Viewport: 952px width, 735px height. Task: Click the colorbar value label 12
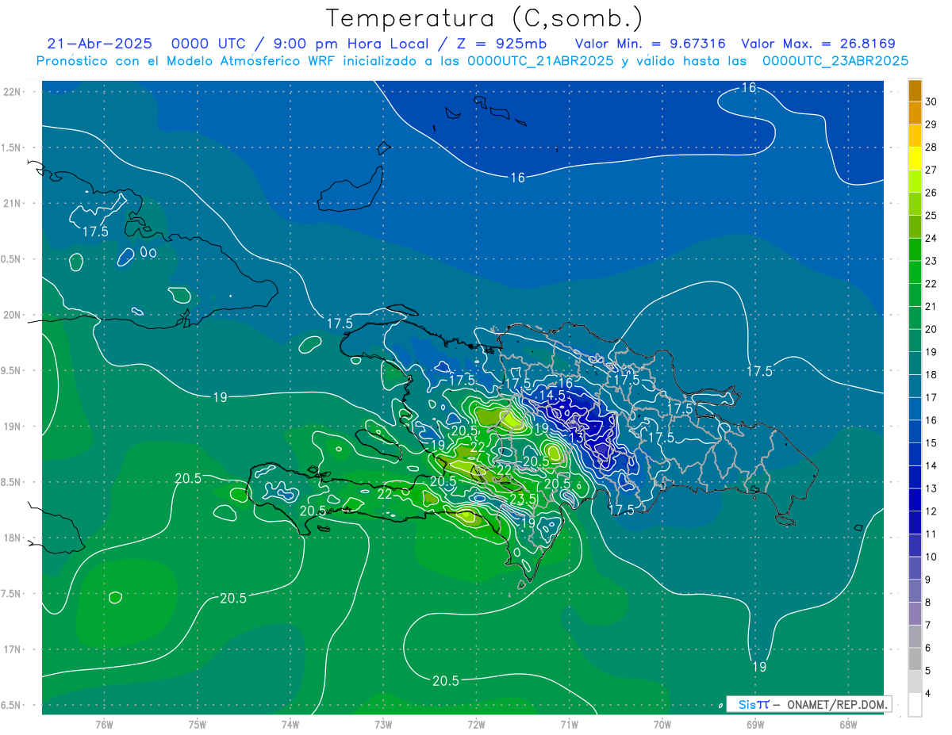(931, 511)
